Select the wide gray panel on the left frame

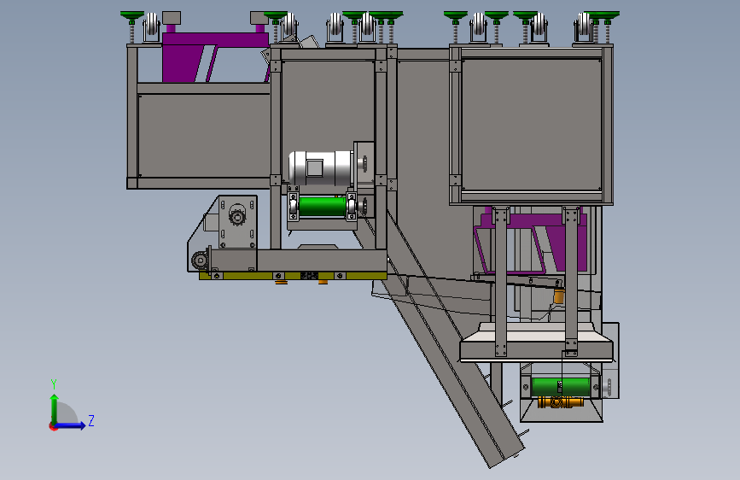[204, 136]
